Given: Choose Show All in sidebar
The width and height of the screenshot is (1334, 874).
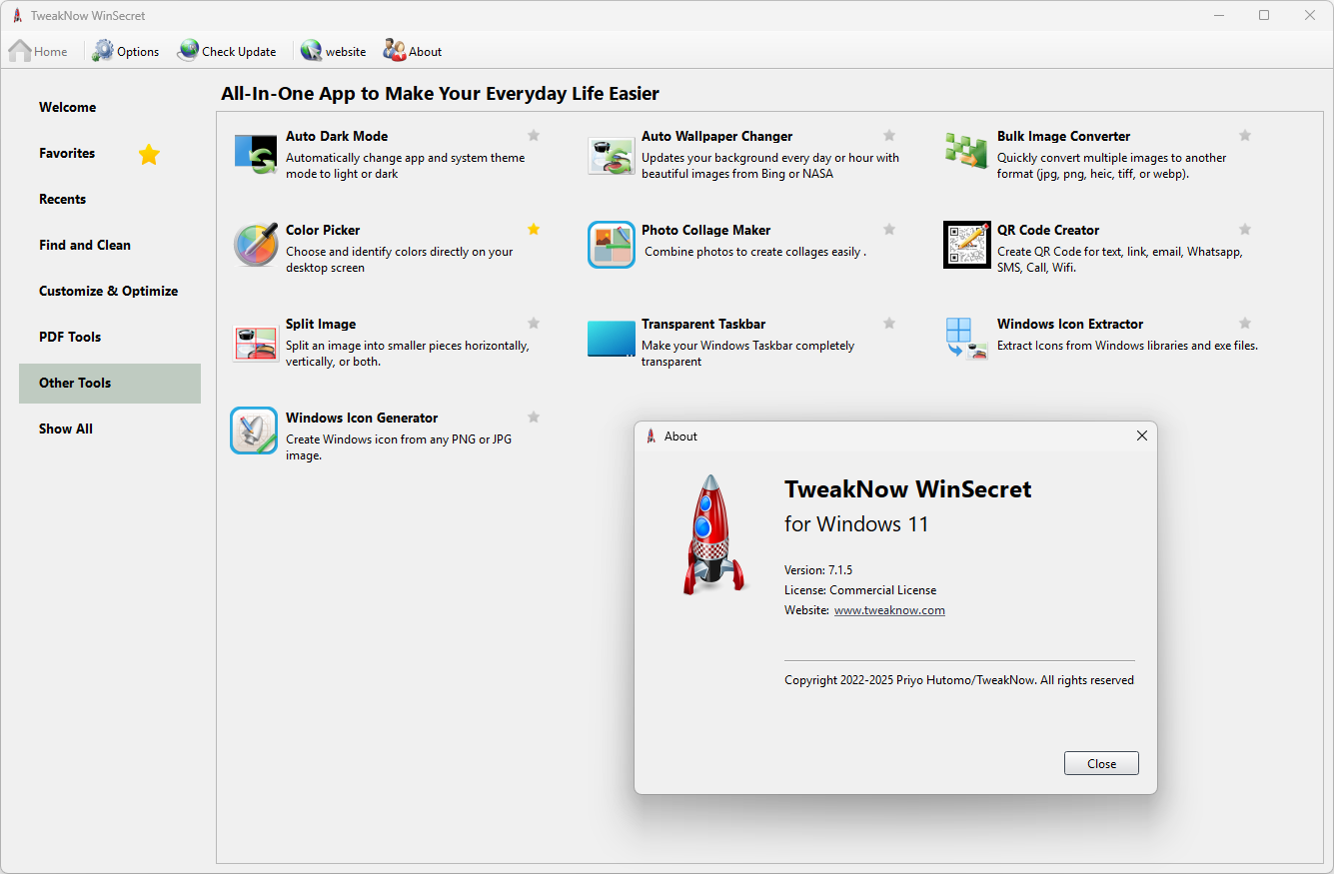Looking at the screenshot, I should tap(110, 430).
